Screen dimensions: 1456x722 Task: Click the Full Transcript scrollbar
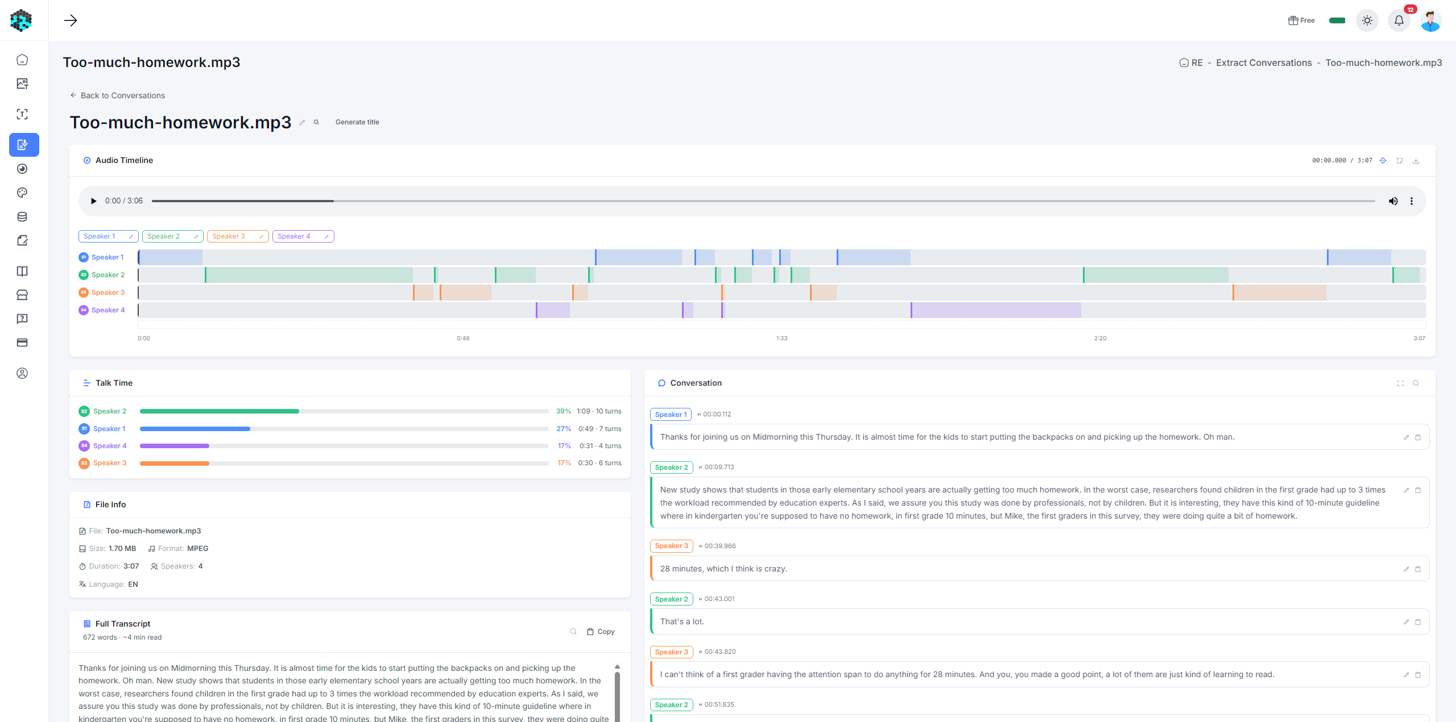(617, 693)
